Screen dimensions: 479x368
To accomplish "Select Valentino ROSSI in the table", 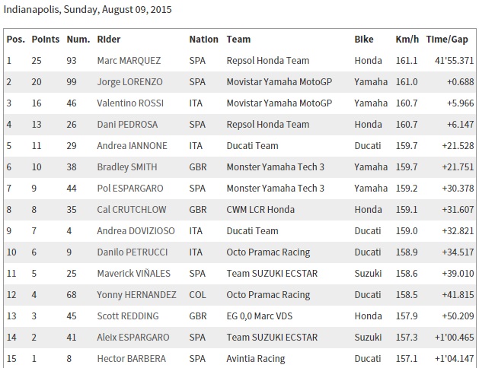I will 130,103.
